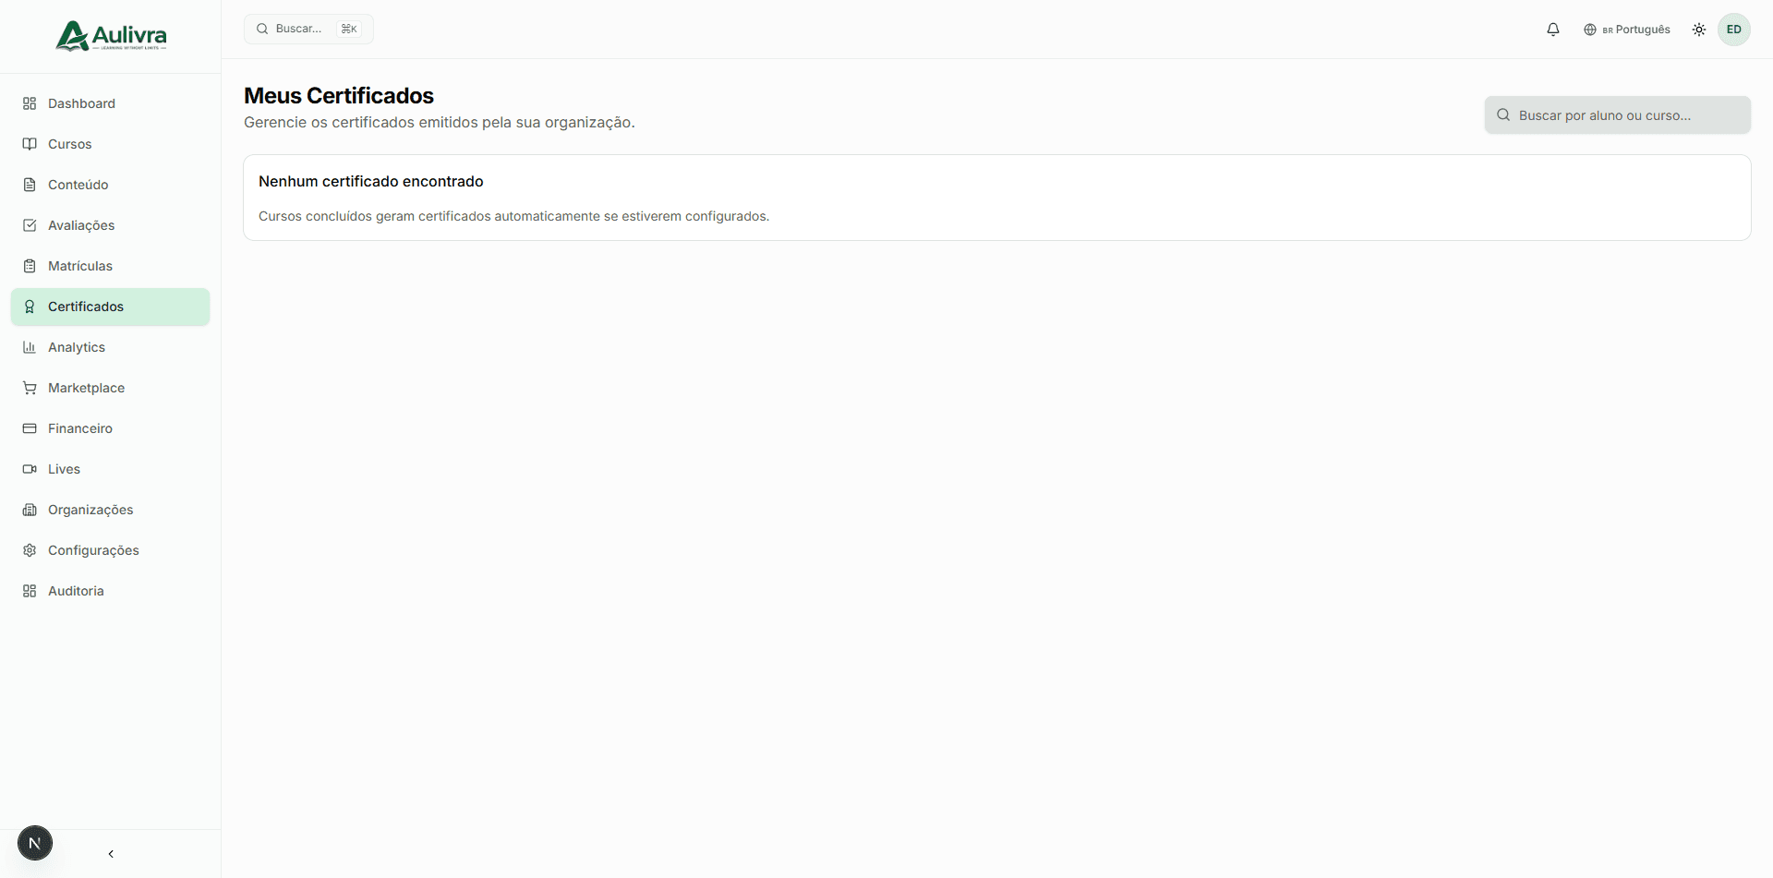1773x878 pixels.
Task: Click the Dashboard grid icon
Action: tap(30, 103)
